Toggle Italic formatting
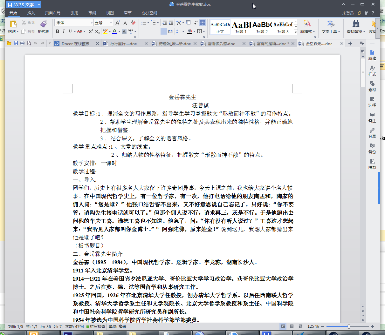 tap(64, 31)
